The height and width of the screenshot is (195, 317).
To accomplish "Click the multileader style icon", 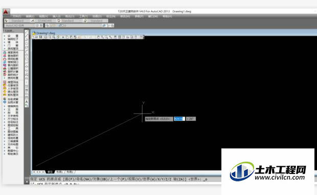I will coord(85,20).
